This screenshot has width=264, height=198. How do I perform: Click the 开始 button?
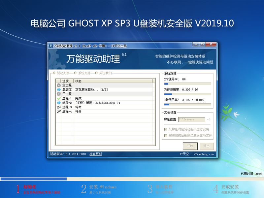(x=190, y=146)
